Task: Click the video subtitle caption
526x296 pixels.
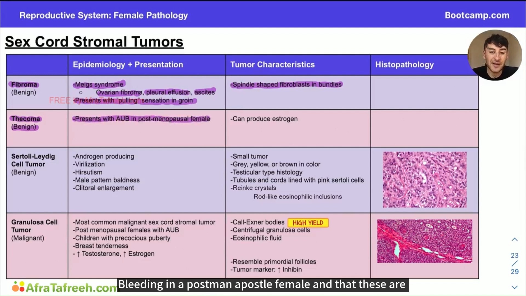Action: [x=263, y=284]
